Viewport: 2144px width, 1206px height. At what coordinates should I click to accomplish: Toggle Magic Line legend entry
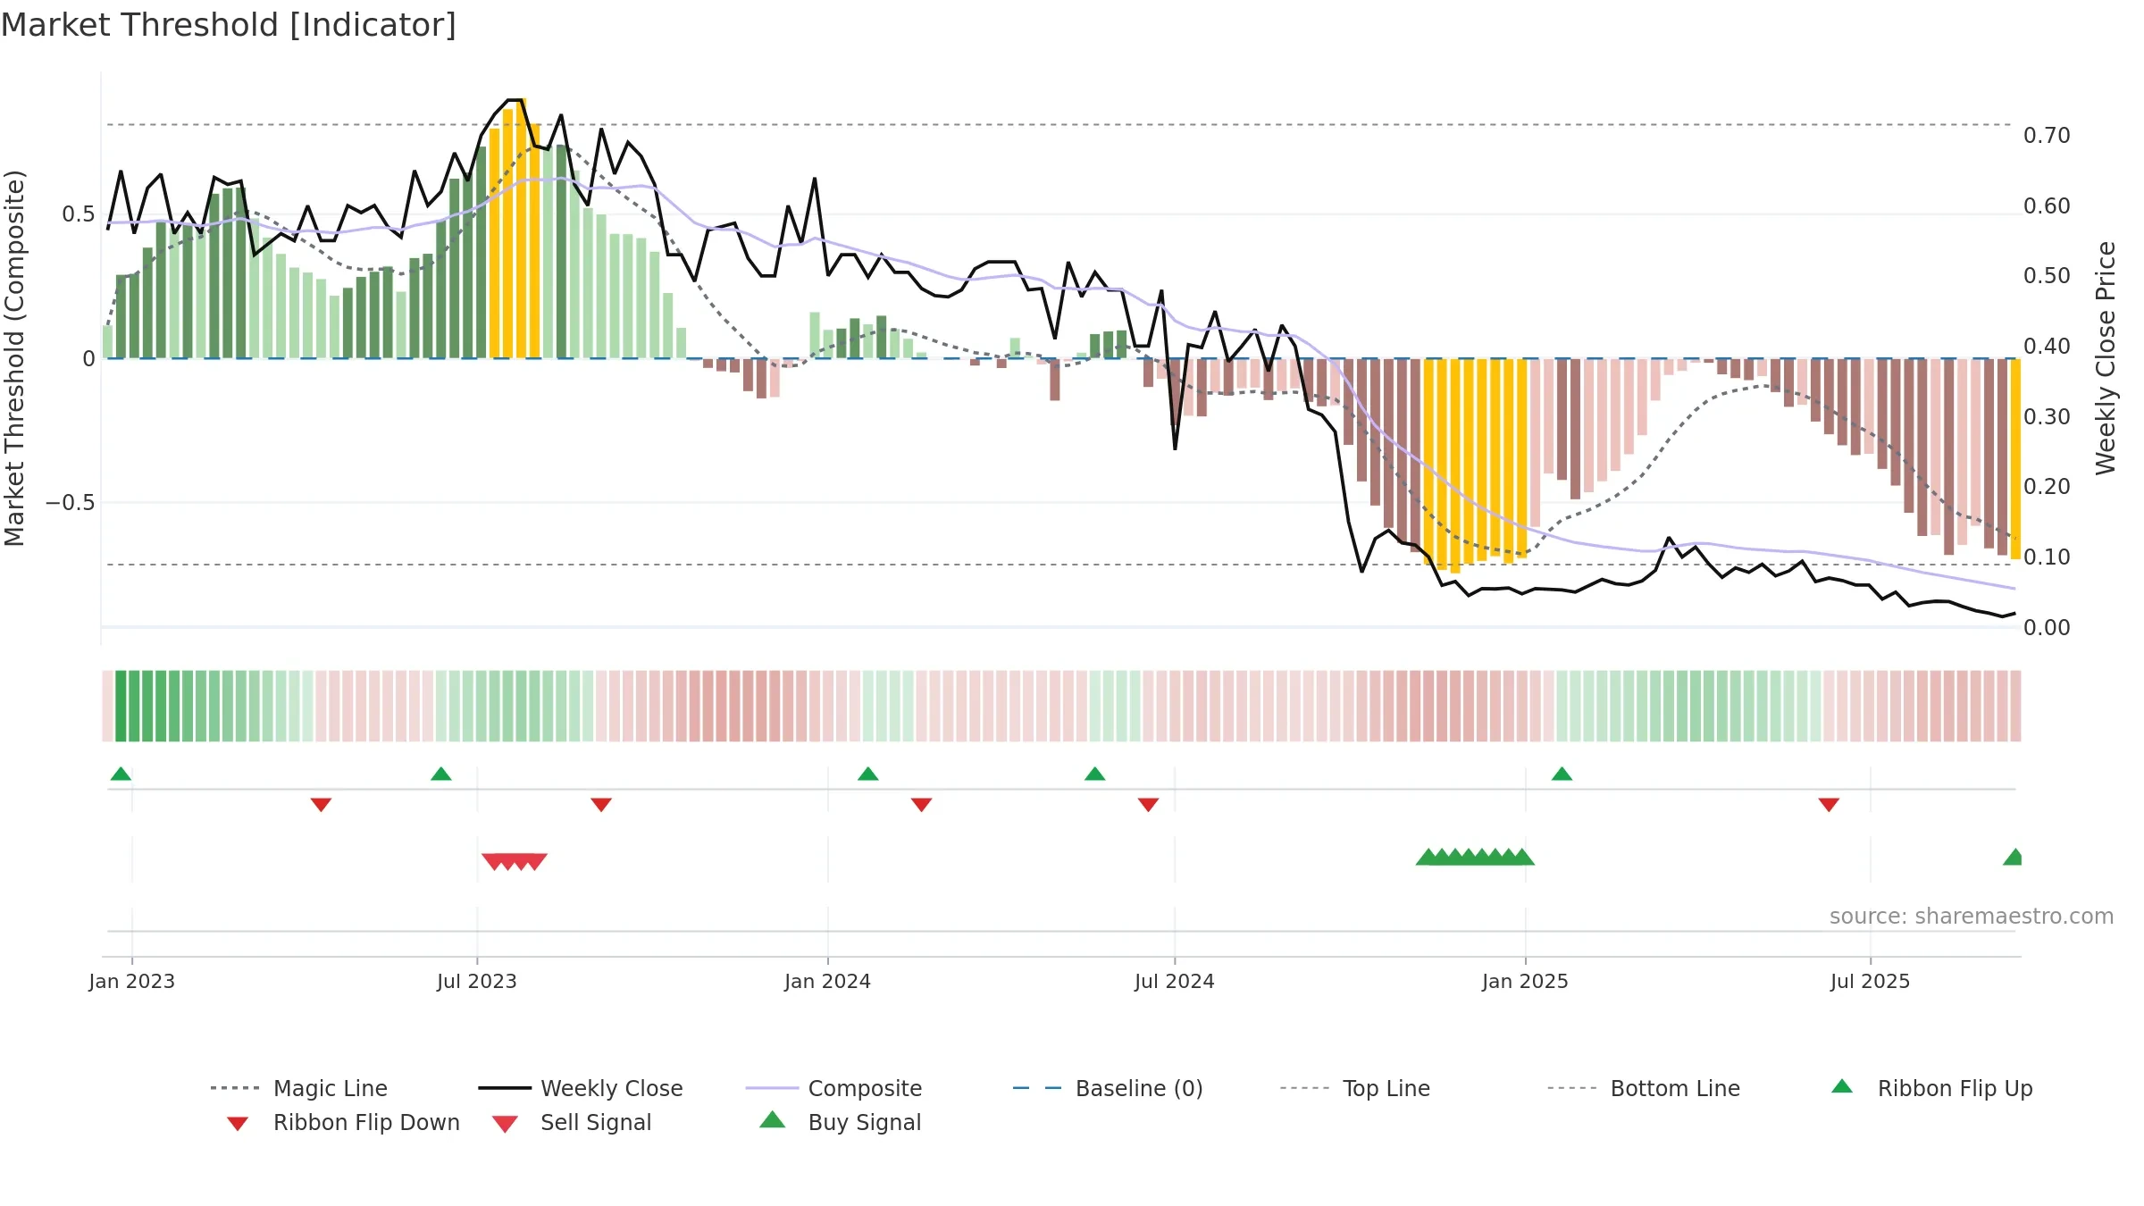pos(299,1088)
